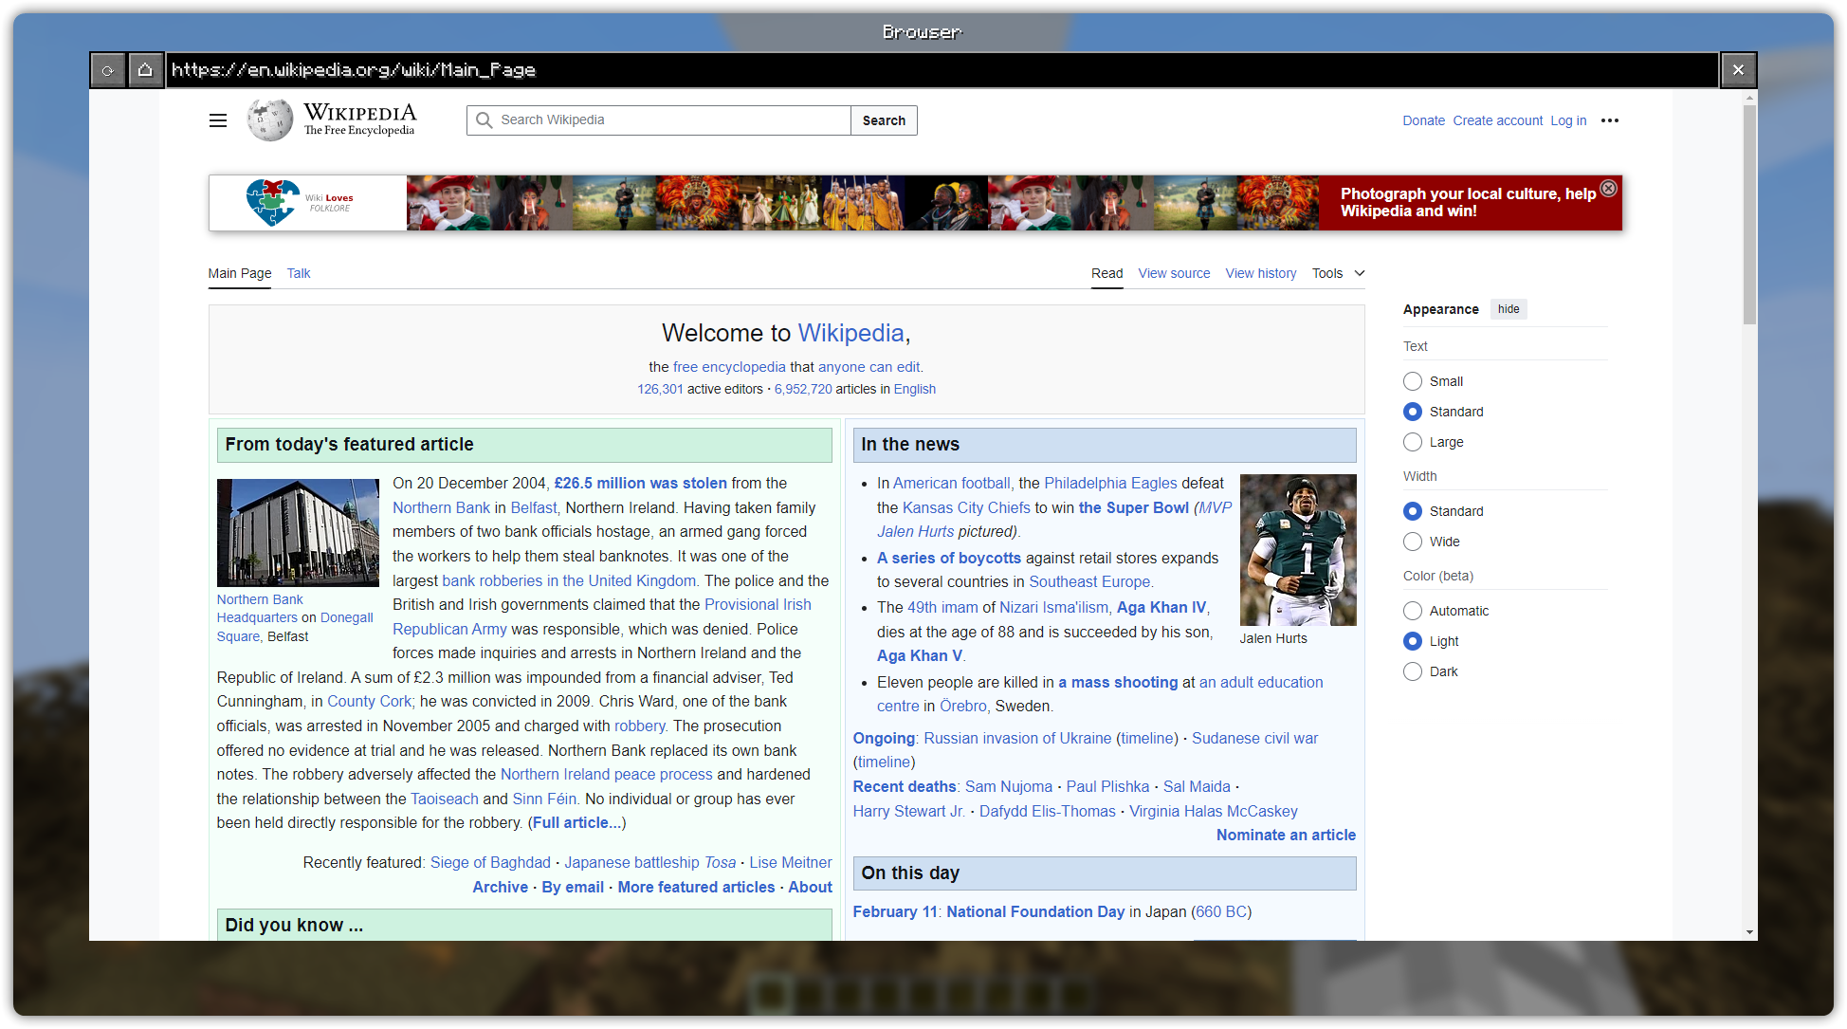Open the 6,952,720 articles count link
The width and height of the screenshot is (1847, 1029).
tap(803, 390)
